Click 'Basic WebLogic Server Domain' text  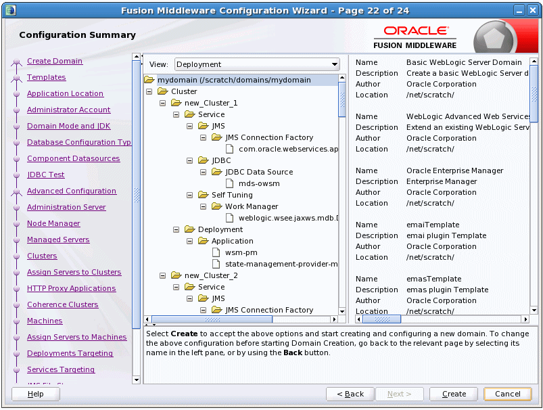[464, 62]
